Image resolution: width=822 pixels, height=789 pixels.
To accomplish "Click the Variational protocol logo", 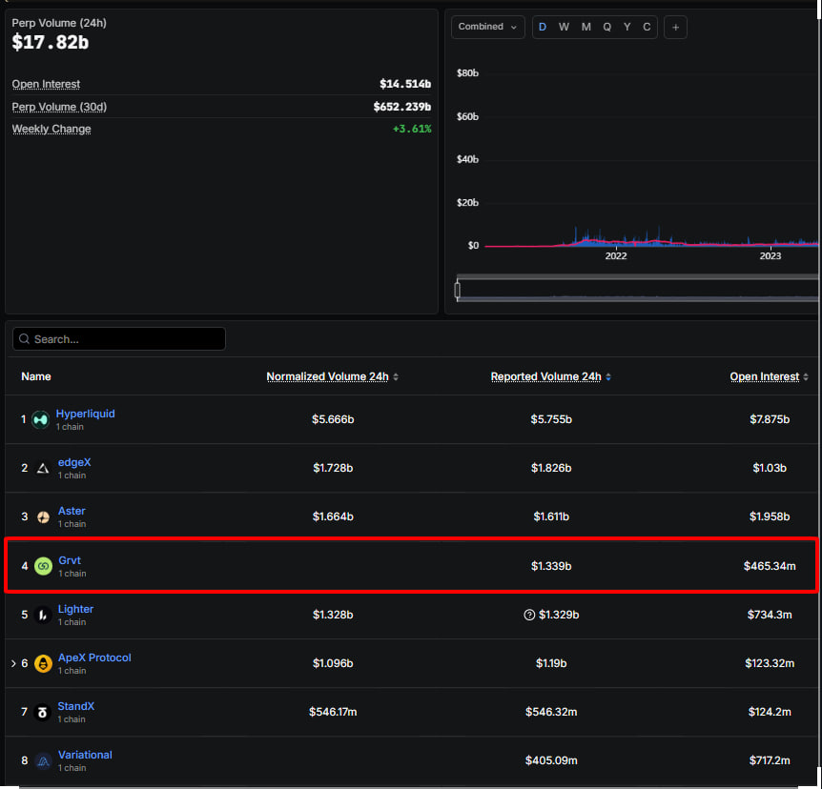I will pyautogui.click(x=43, y=761).
